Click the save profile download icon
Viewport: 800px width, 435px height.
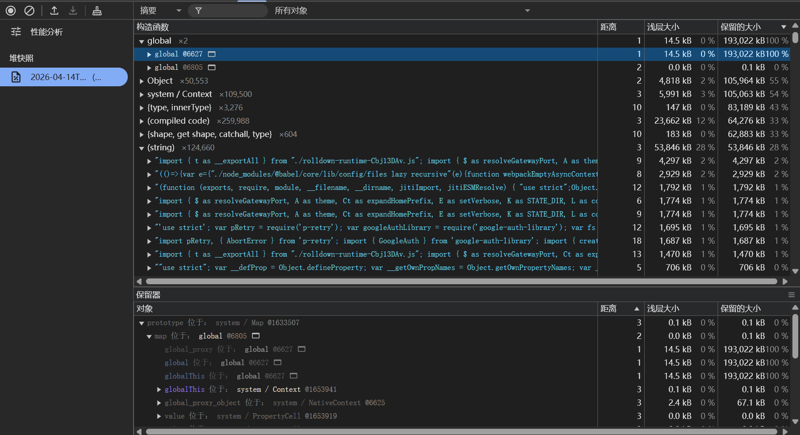73,11
